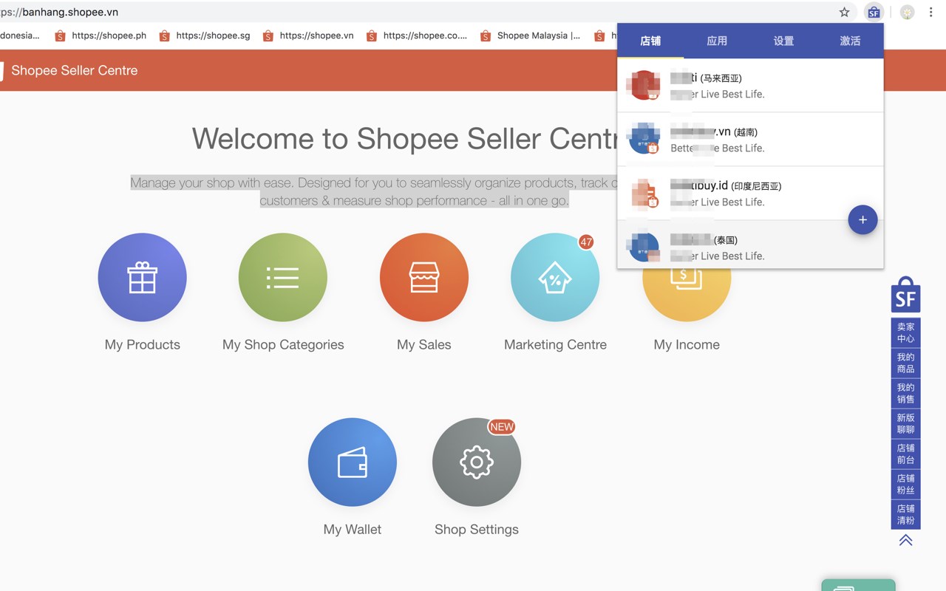Click 我的商品 in the side panel
This screenshot has height=591, width=946.
tap(905, 363)
